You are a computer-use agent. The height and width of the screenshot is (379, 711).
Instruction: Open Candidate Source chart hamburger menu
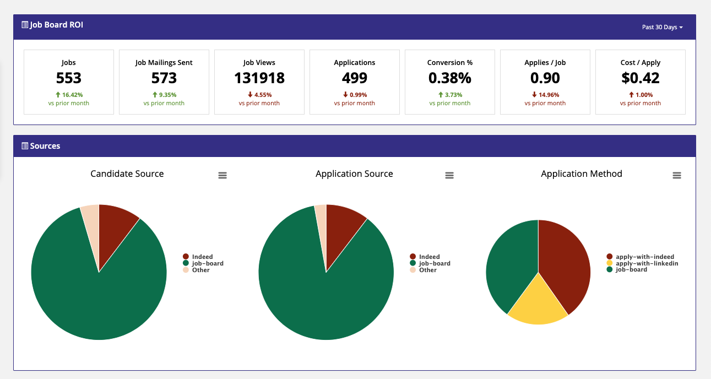222,175
